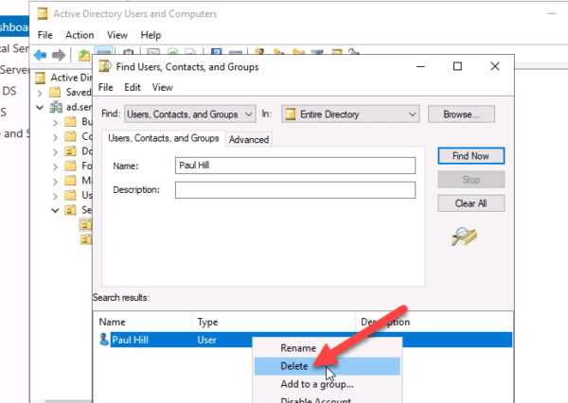
Task: Choose Delete from the context menu
Action: click(x=294, y=365)
